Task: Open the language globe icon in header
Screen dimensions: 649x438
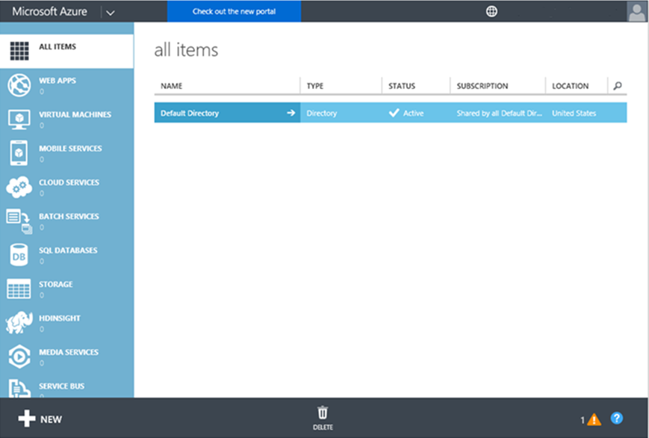Action: click(491, 11)
